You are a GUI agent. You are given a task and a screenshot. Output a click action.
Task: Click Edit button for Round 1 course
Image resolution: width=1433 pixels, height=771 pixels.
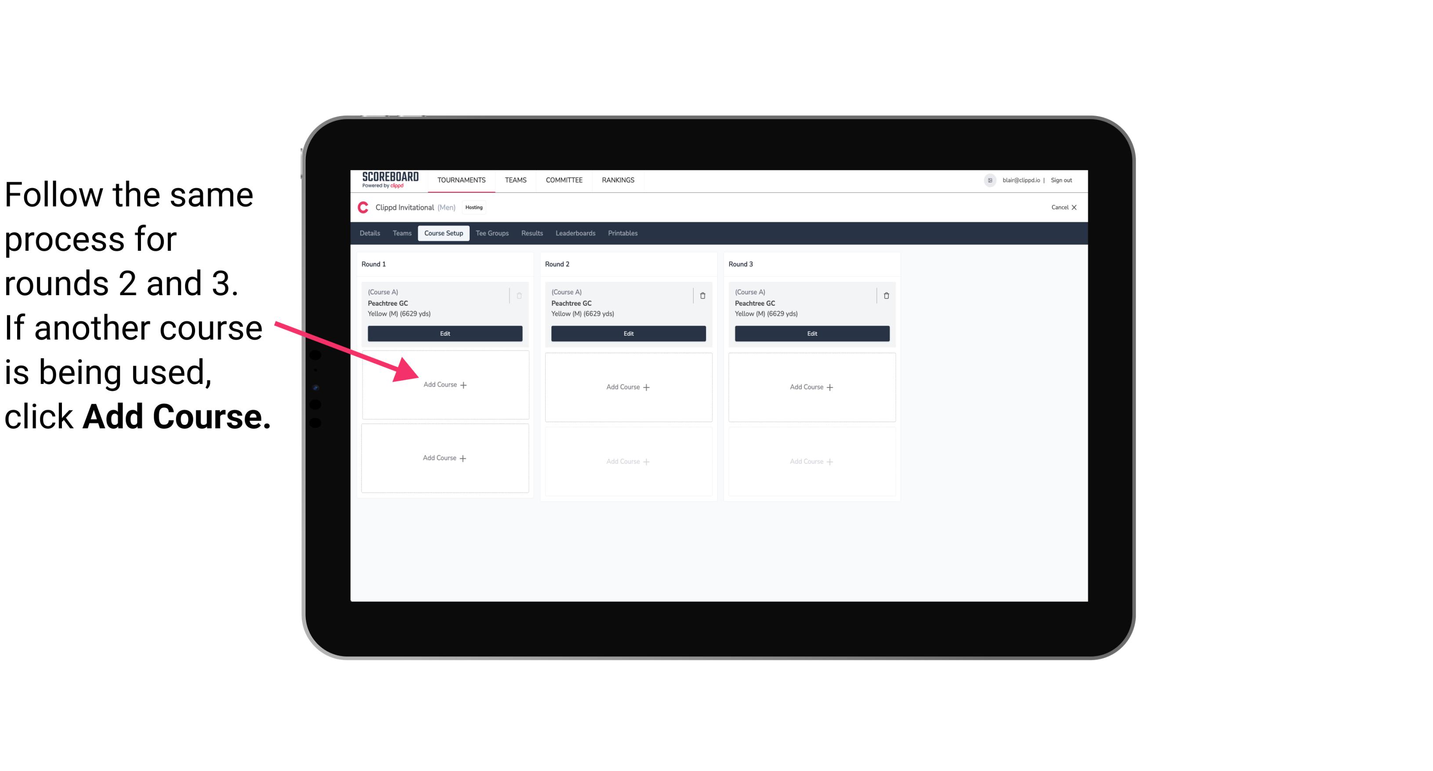(445, 333)
